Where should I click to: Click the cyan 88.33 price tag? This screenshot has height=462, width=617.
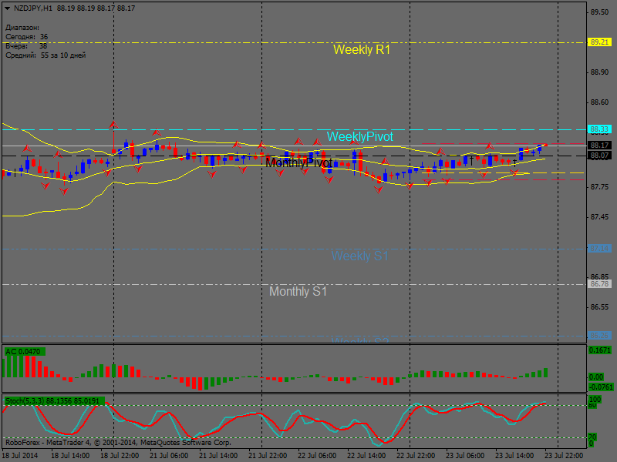coord(599,129)
